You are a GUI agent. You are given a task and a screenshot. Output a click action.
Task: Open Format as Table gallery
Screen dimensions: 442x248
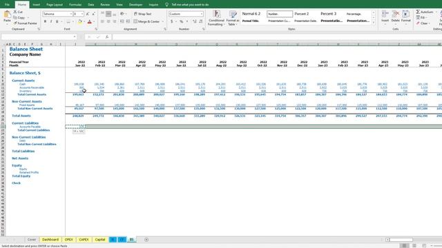[233, 18]
